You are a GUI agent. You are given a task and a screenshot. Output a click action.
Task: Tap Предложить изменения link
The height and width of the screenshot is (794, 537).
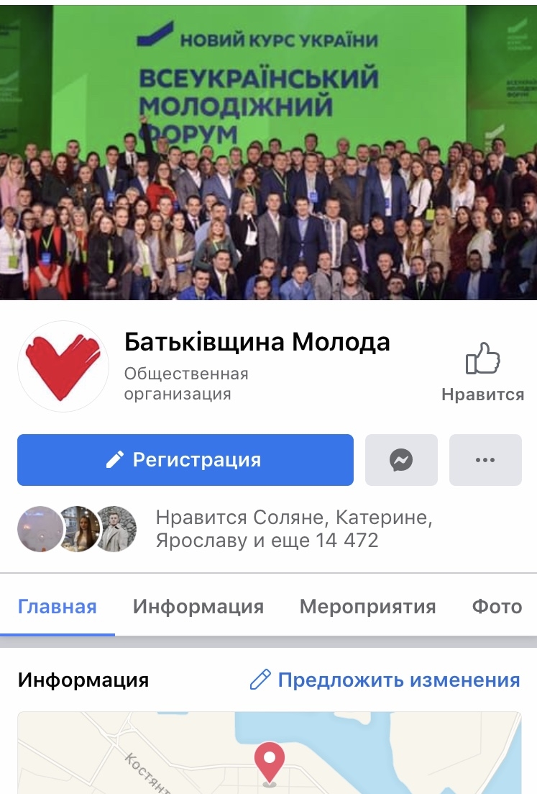(399, 680)
